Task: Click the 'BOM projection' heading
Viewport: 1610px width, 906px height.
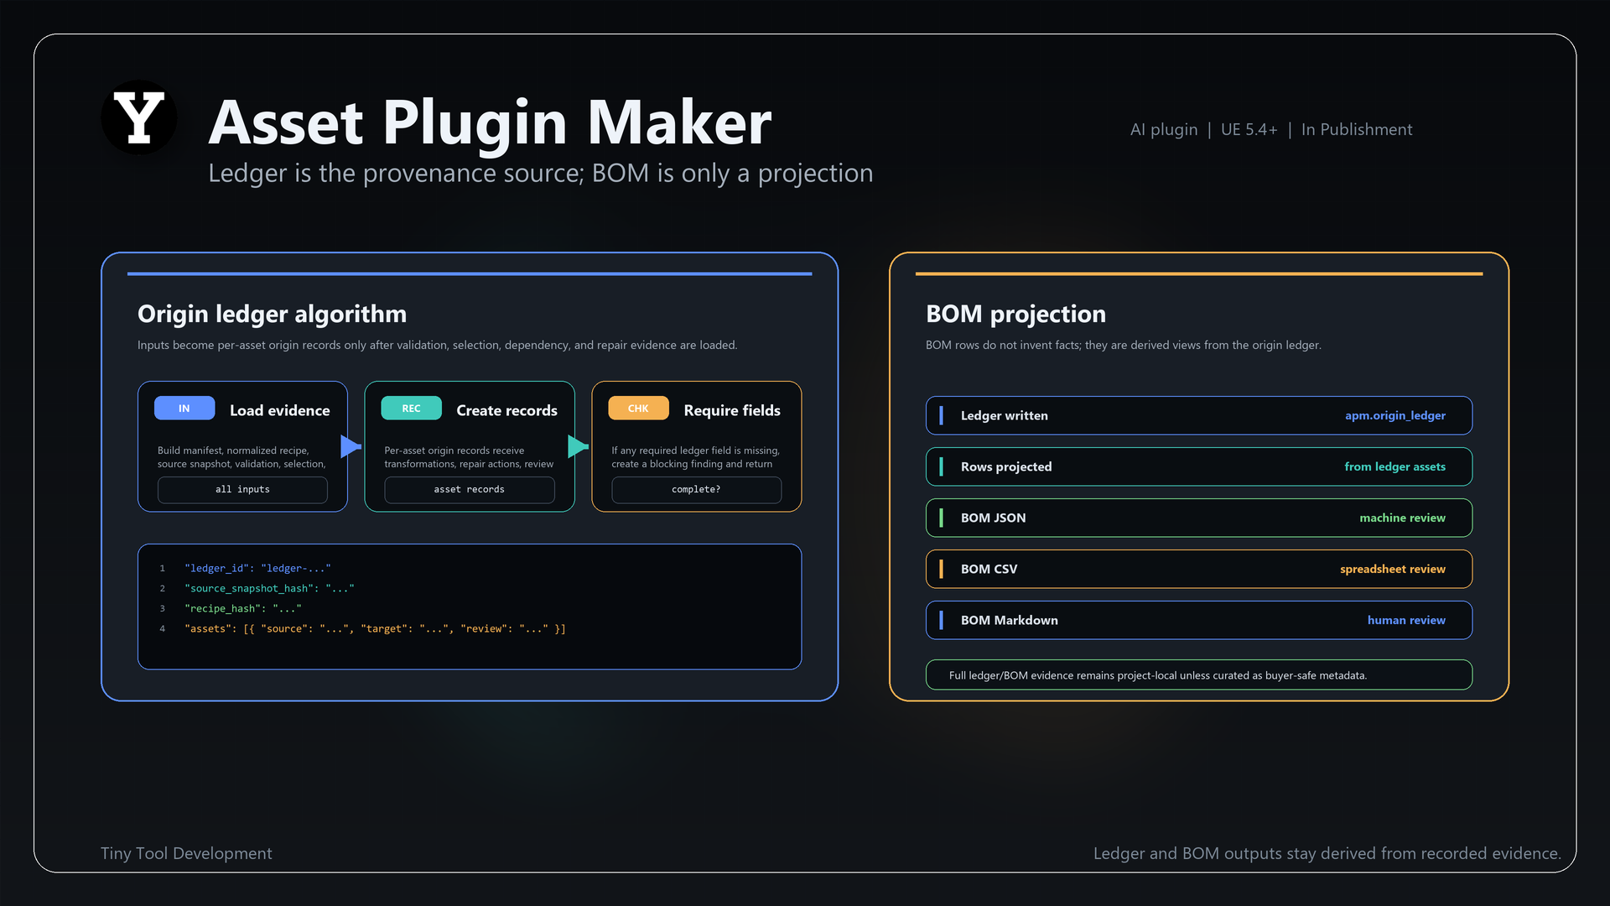Action: [1015, 314]
